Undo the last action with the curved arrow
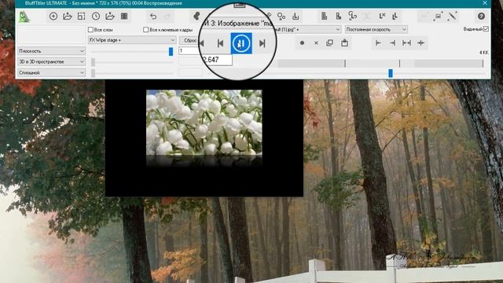503x283 pixels. pyautogui.click(x=153, y=16)
